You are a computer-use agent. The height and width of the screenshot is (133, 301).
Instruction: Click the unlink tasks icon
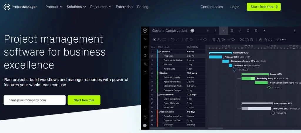205,40
